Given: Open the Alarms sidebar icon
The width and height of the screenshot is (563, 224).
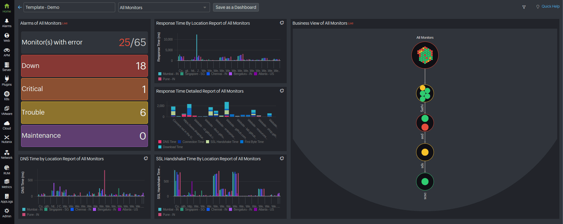Looking at the screenshot, I should [7, 23].
